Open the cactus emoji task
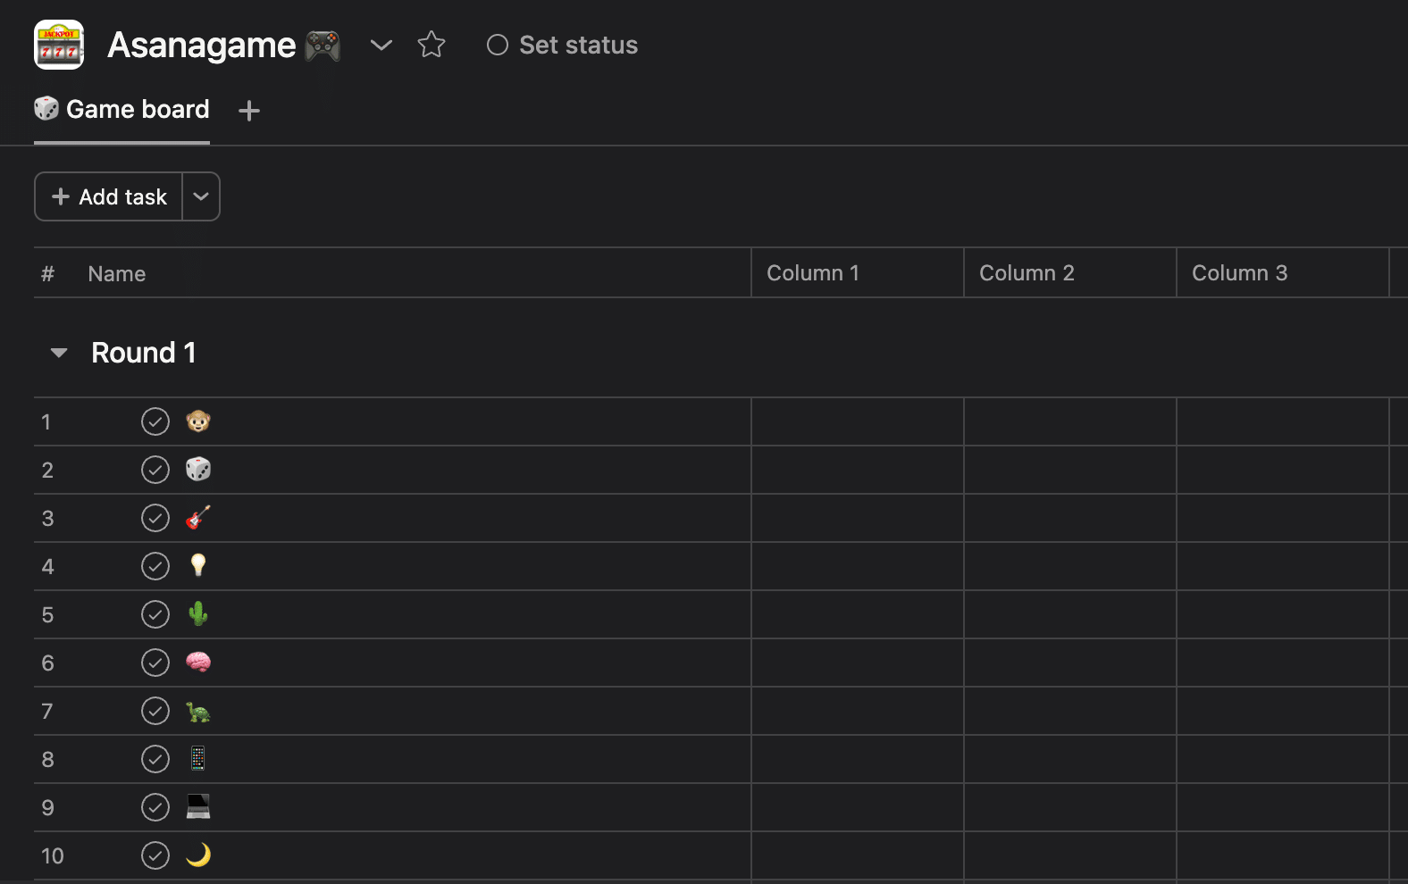 (198, 614)
